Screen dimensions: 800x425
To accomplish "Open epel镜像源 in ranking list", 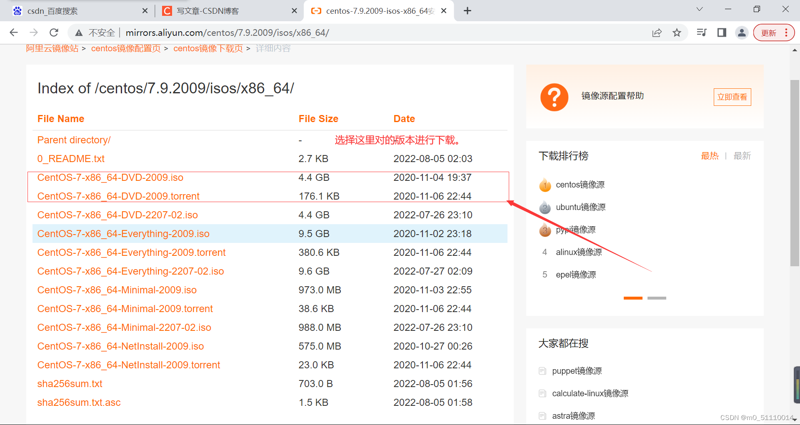I will tap(576, 275).
